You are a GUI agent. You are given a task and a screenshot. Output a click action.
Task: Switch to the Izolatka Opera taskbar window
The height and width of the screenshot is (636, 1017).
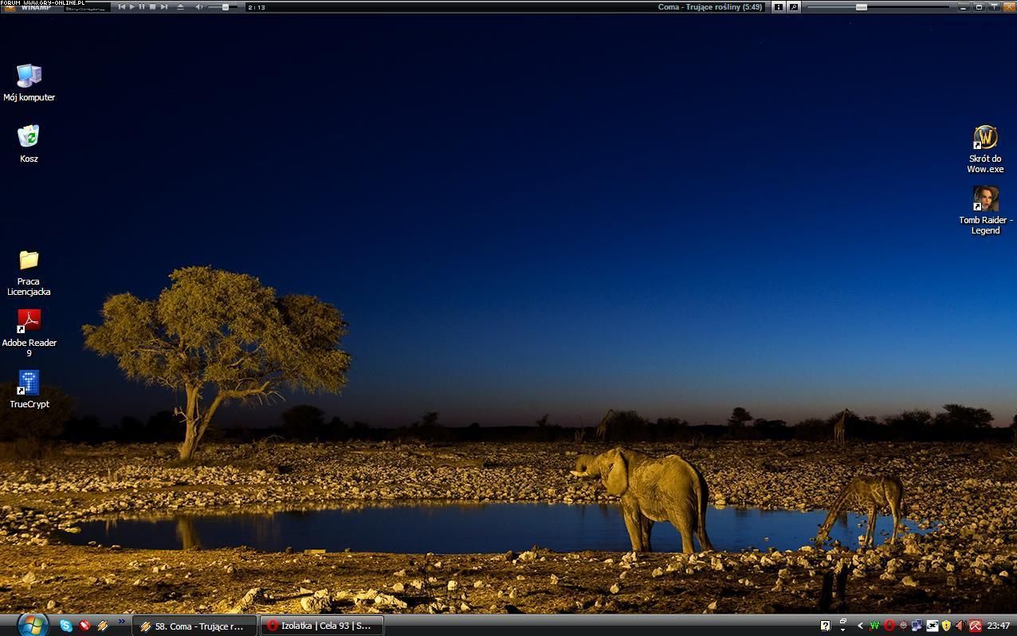322,626
